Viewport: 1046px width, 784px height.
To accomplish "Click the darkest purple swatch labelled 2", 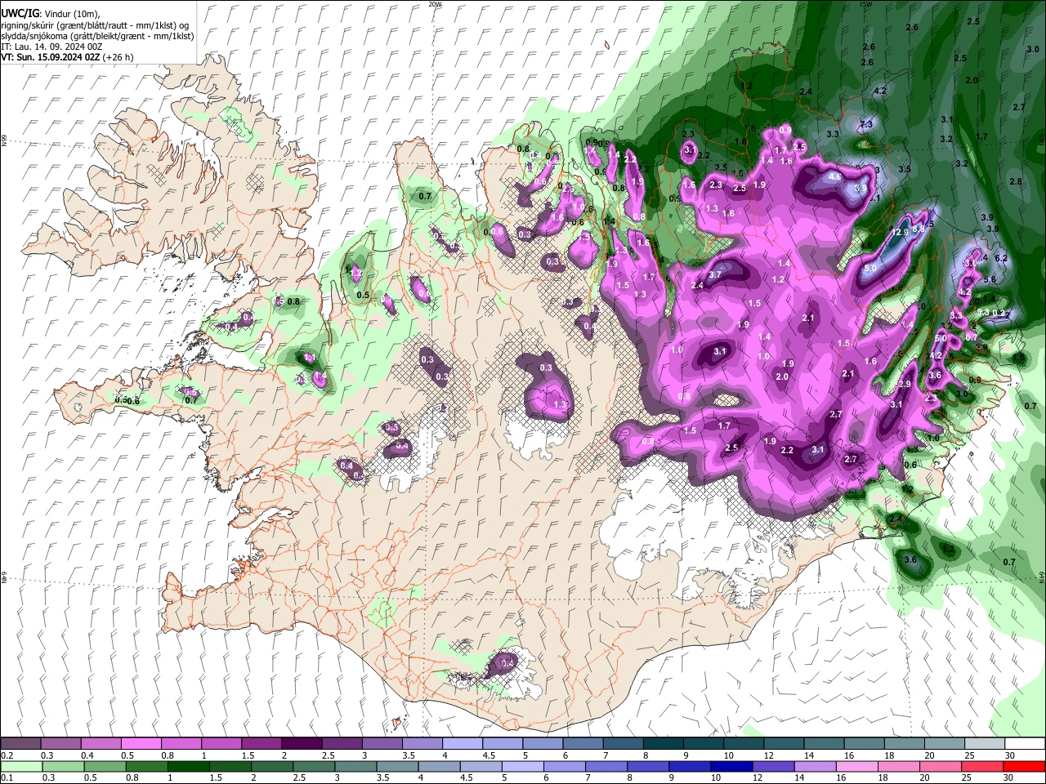I will point(302,744).
